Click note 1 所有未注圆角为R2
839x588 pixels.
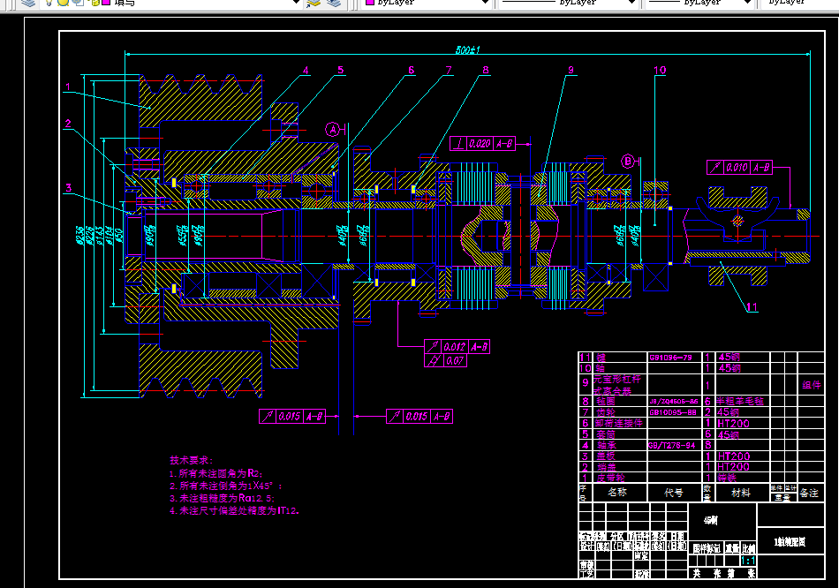(216, 473)
